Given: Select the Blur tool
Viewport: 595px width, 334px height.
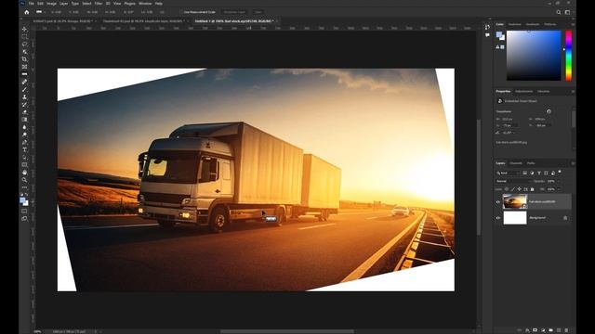Looking at the screenshot, I should [x=25, y=127].
